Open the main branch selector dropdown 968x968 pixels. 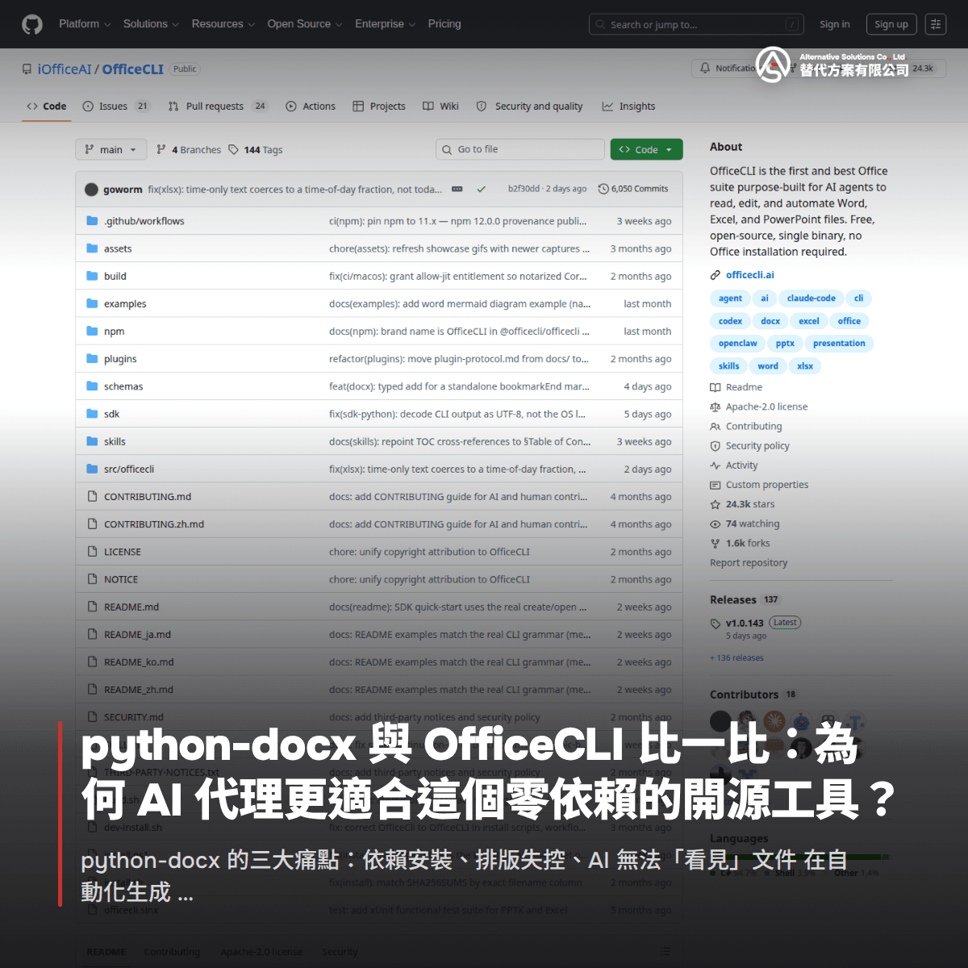(x=111, y=149)
